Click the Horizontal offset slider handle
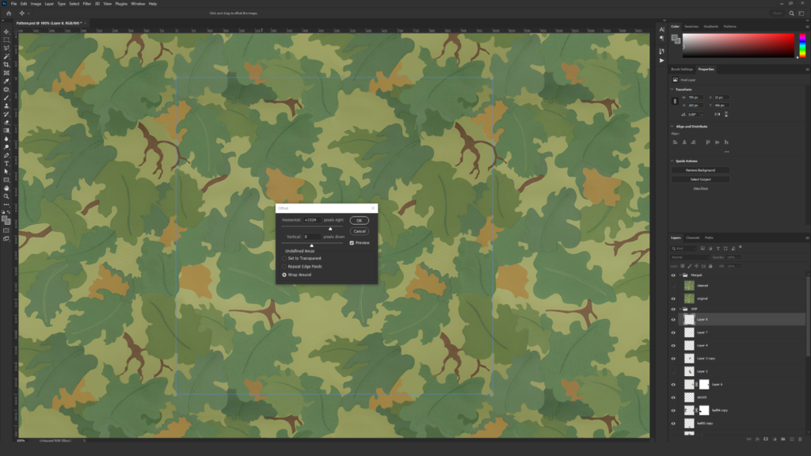Viewport: 811px width, 456px height. (x=331, y=229)
